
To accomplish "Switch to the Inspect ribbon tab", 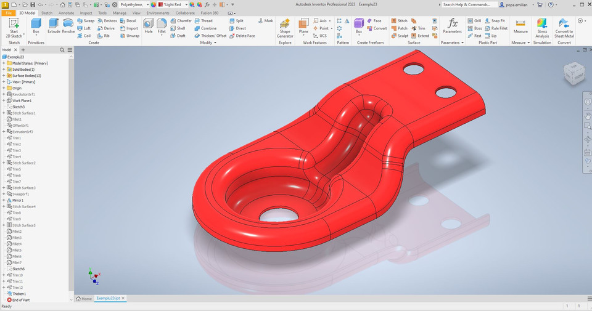I will pos(86,13).
